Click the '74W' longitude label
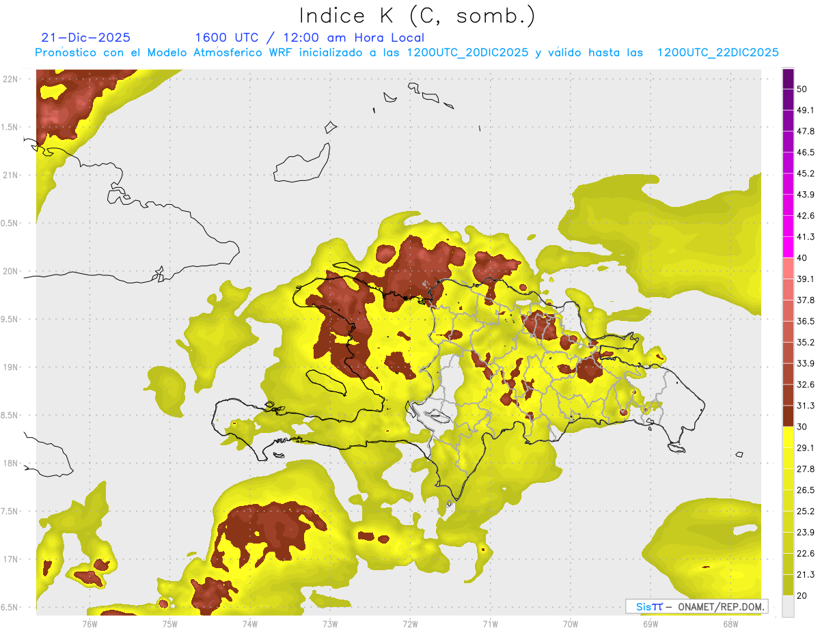 coord(249,624)
